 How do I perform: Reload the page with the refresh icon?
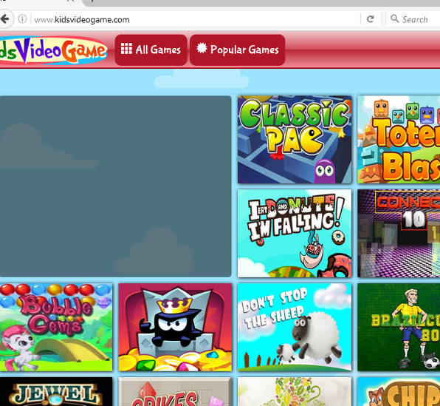[371, 19]
